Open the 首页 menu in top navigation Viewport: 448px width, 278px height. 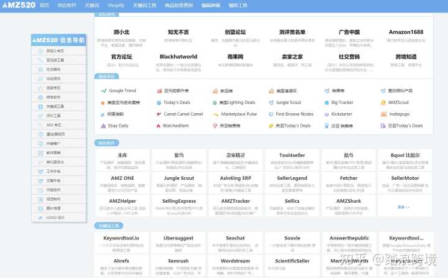click(x=44, y=6)
